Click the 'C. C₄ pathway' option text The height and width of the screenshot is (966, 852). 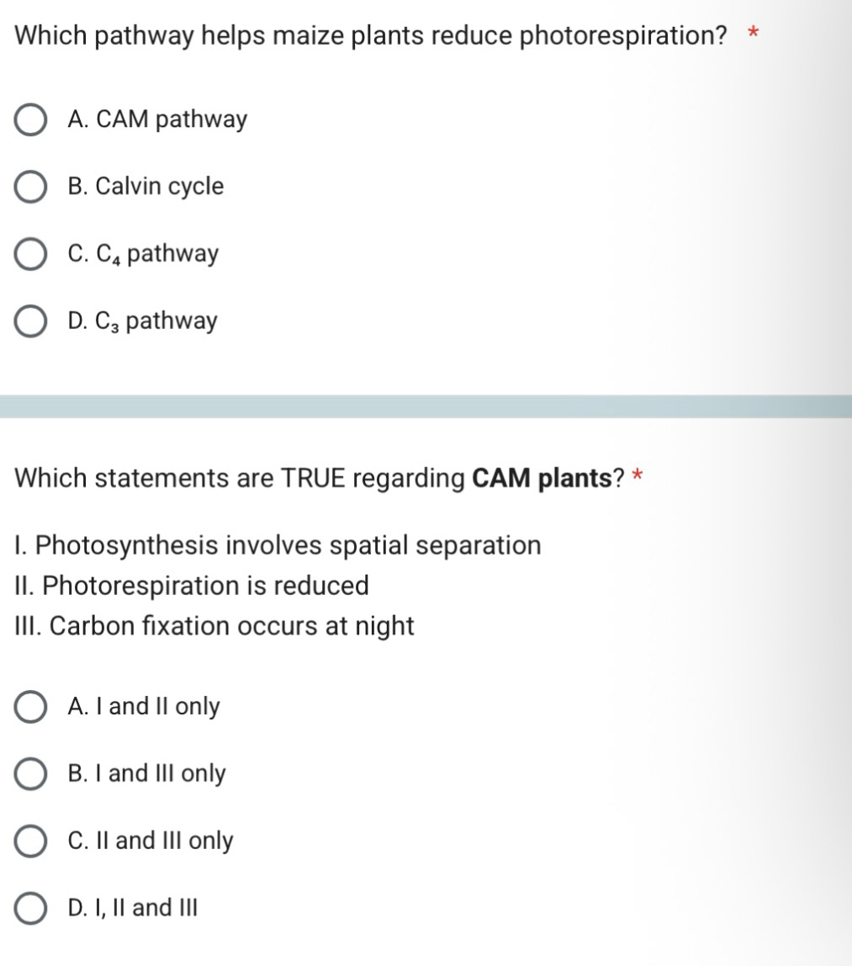pos(144,254)
